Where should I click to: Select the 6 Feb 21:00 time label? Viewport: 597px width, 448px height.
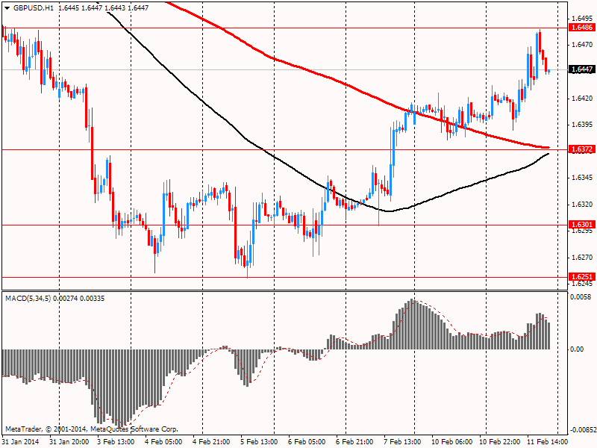pos(354,442)
